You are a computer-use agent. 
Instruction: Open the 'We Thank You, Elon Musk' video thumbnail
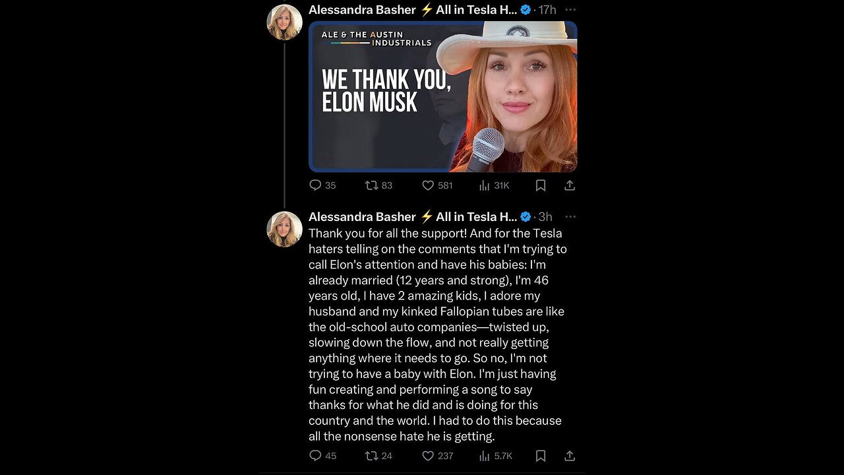click(x=442, y=96)
